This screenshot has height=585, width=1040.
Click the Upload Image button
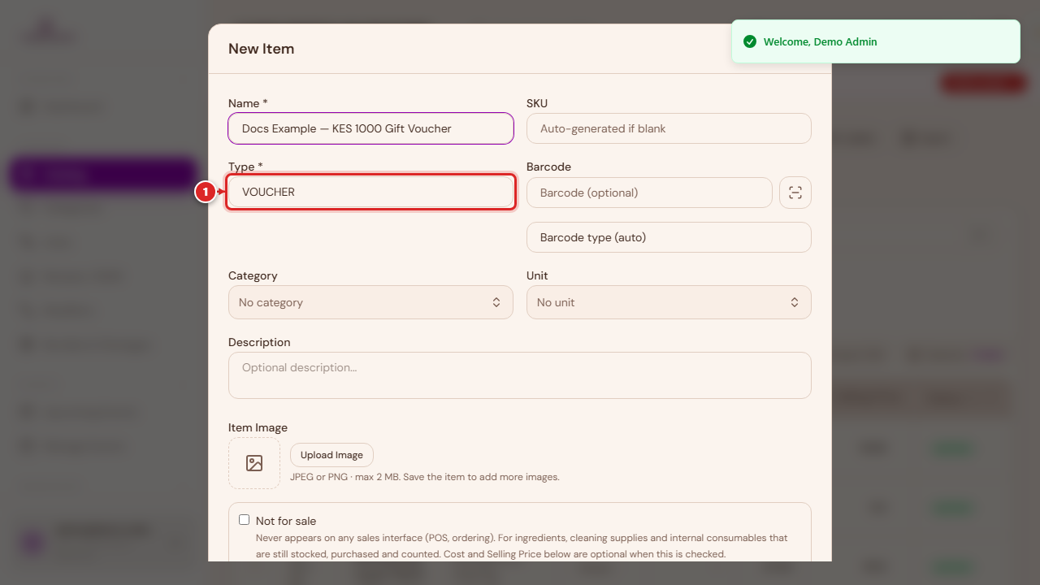(x=331, y=455)
